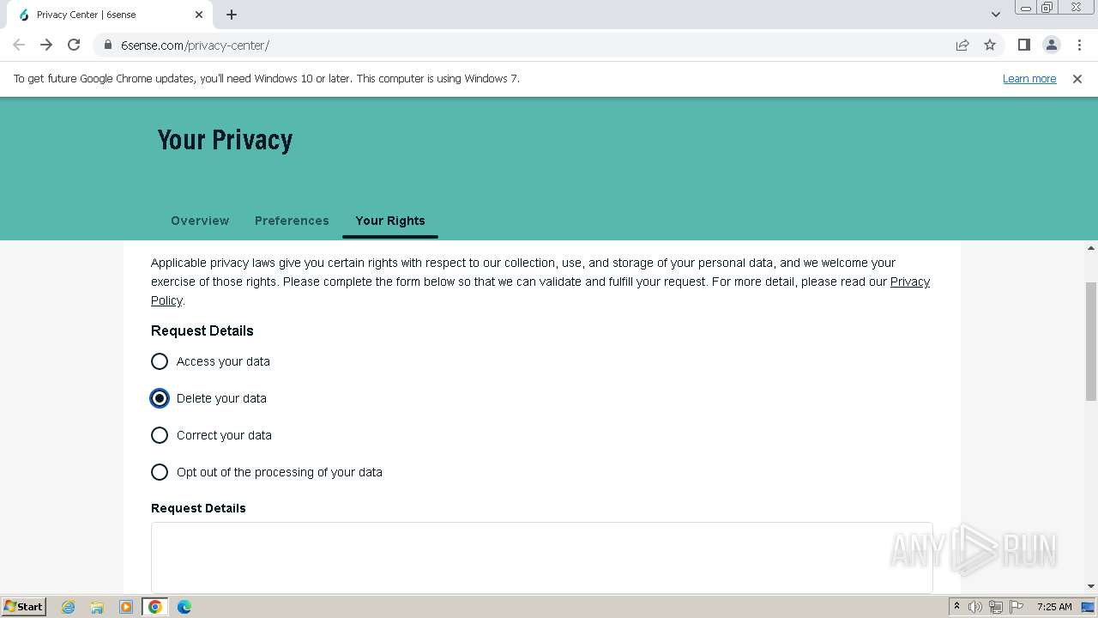Open Chrome profile avatar
The image size is (1098, 618).
[x=1051, y=45]
